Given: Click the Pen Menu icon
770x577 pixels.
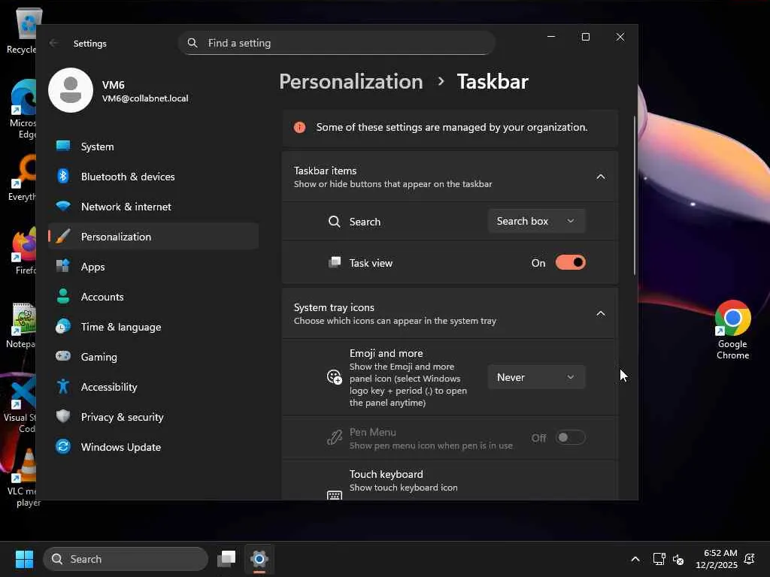Looking at the screenshot, I should [335, 437].
